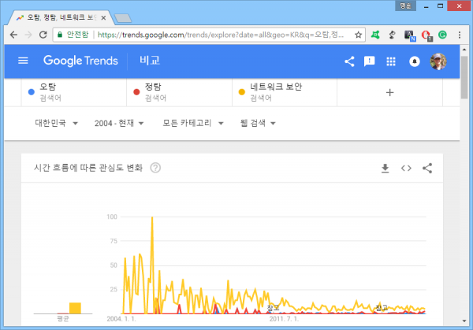Image resolution: width=473 pixels, height=330 pixels.
Task: Click the 참고 note near 2011. 7. 1.
Action: [x=274, y=308]
